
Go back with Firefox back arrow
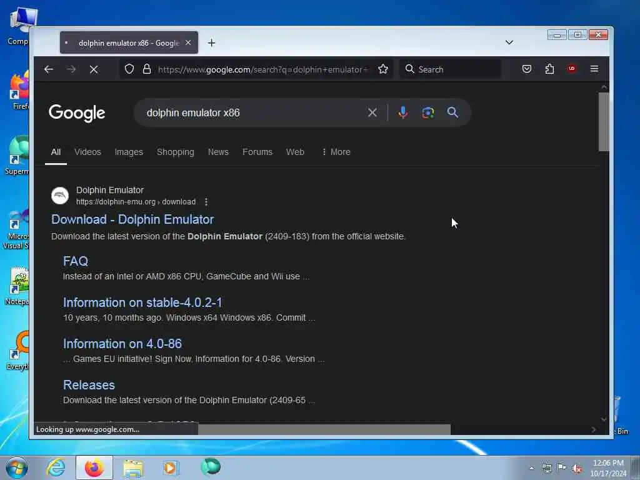pos(49,69)
